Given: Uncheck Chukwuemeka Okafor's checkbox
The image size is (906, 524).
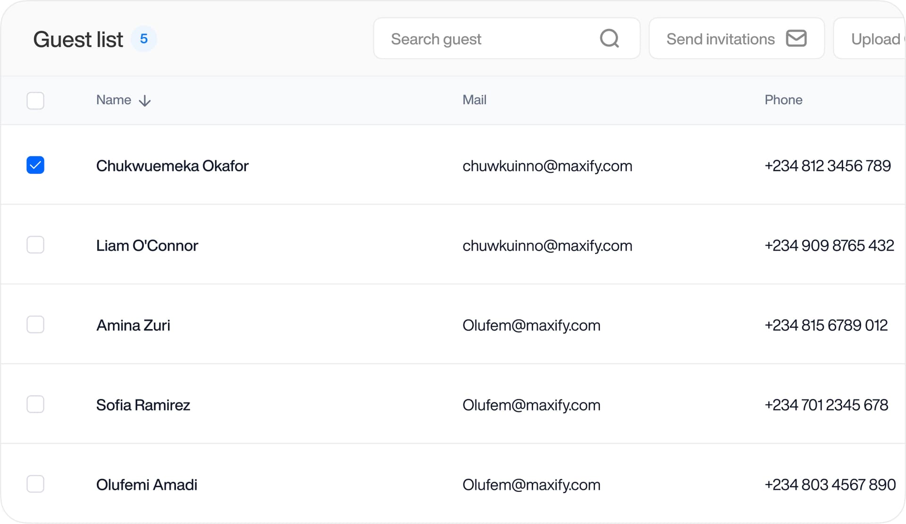Looking at the screenshot, I should coord(35,165).
